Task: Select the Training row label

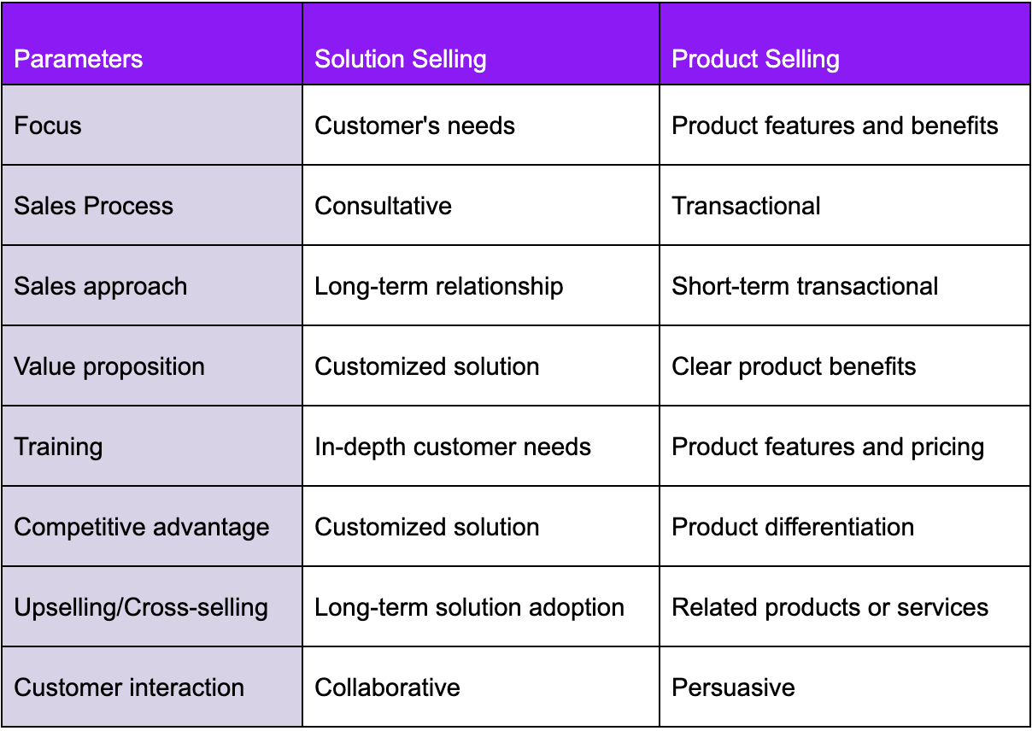Action: coord(152,446)
